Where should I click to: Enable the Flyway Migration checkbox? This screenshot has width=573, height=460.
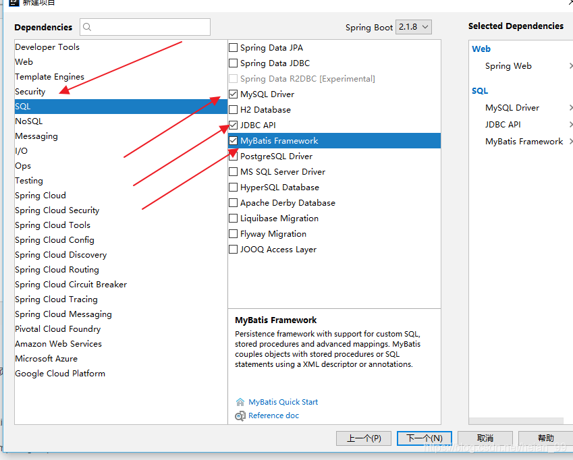click(234, 234)
